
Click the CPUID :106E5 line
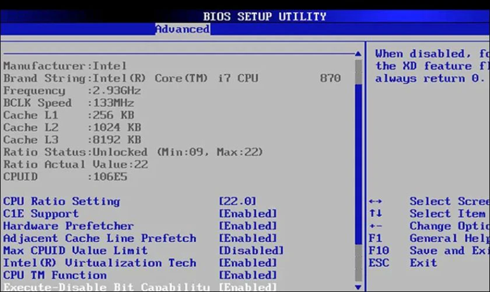(65, 177)
